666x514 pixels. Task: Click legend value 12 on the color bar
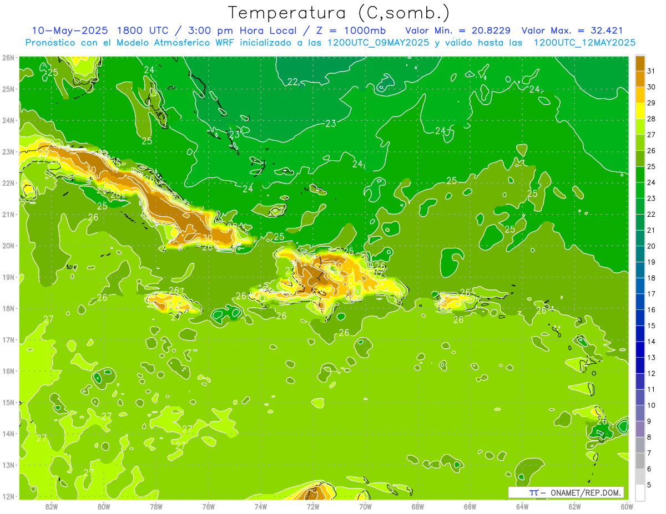[651, 373]
